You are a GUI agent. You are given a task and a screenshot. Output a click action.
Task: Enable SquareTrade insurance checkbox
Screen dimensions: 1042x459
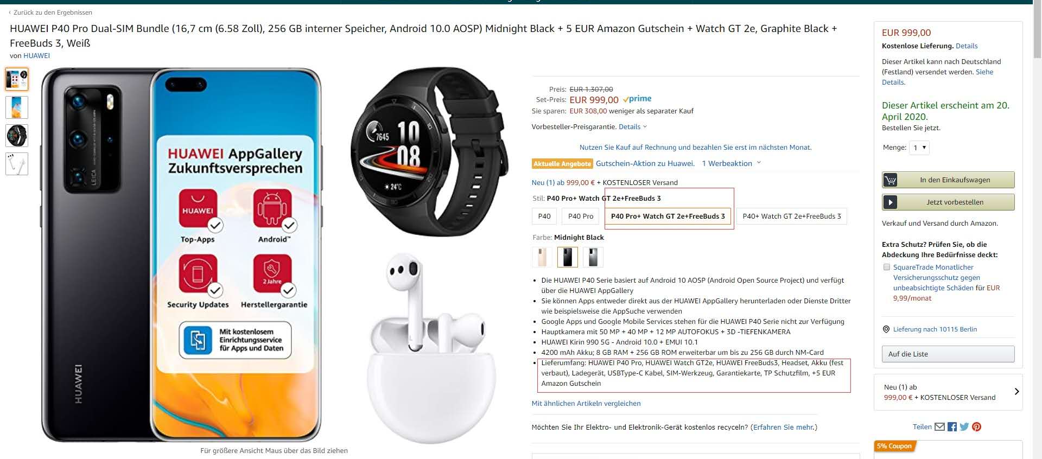[x=887, y=267]
